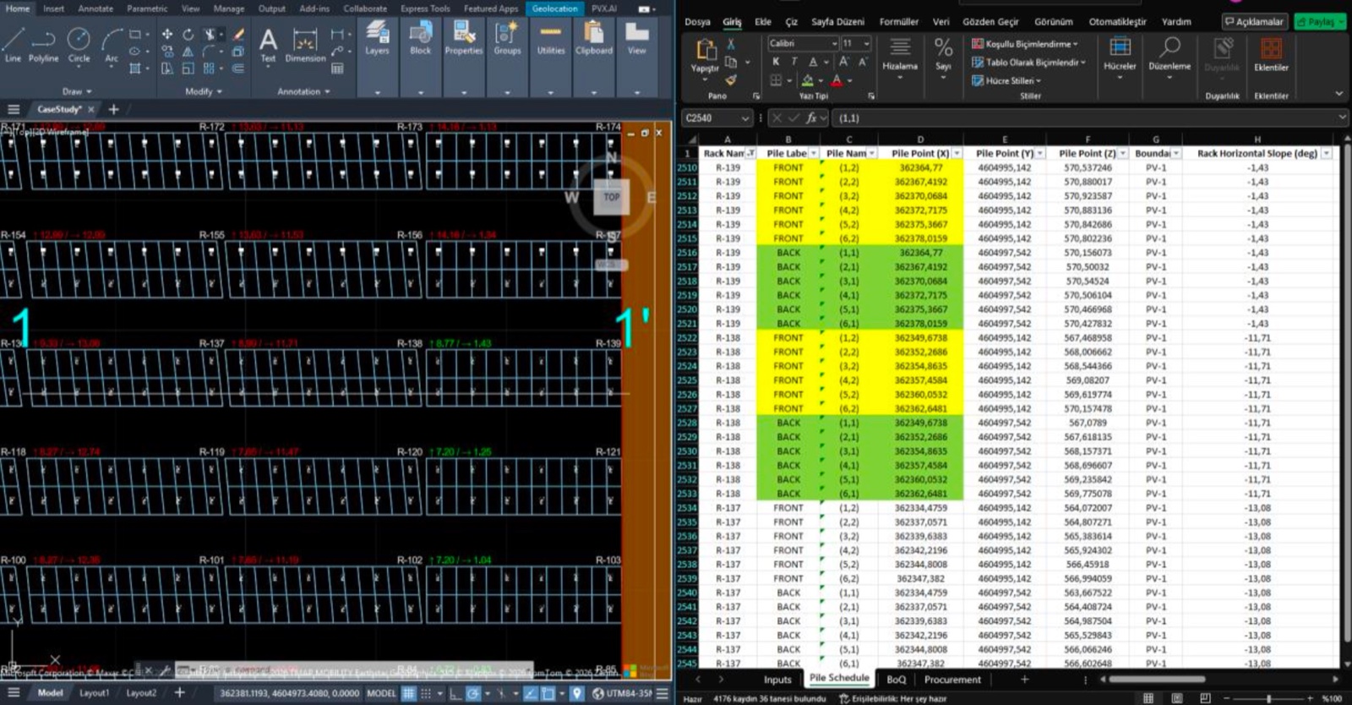Toggle italic T formatting in Excel
This screenshot has width=1352, height=705.
[793, 62]
